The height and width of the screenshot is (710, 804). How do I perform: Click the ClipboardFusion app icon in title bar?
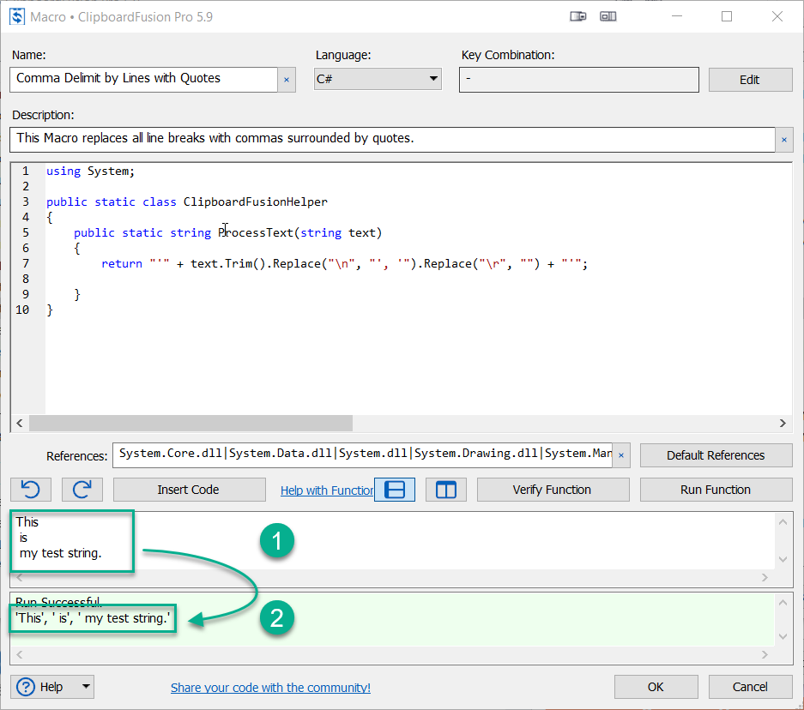click(x=17, y=16)
